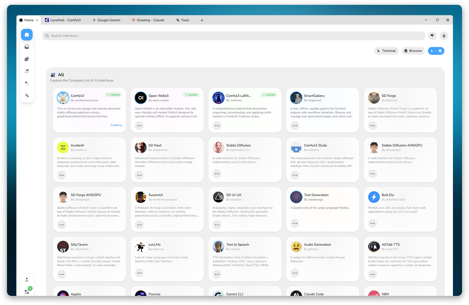The height and width of the screenshot is (305, 469).
Task: Update the Open WebUI interface
Action: point(191,95)
